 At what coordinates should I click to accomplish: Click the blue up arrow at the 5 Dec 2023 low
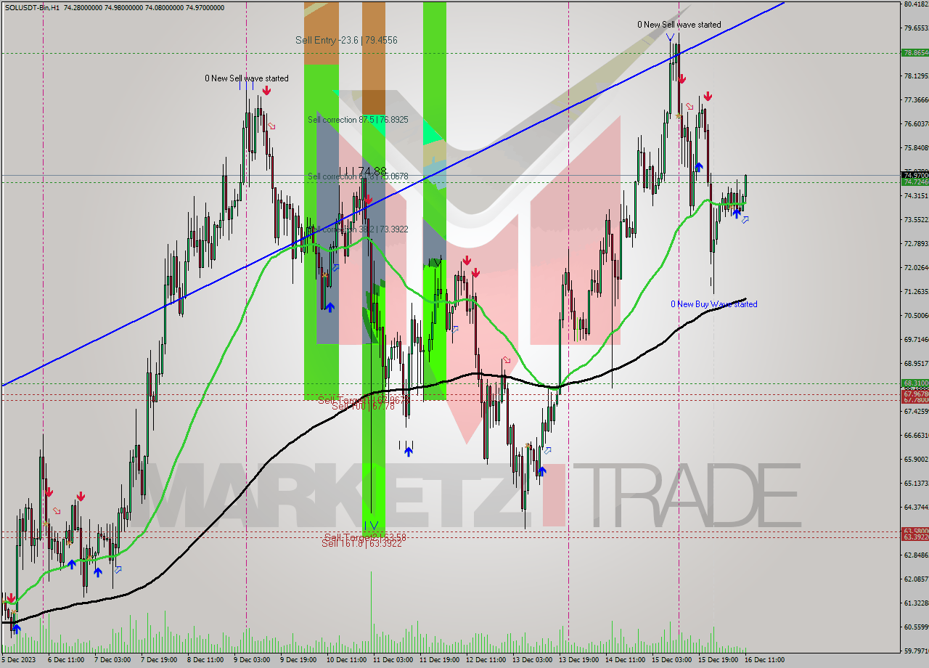[x=17, y=630]
